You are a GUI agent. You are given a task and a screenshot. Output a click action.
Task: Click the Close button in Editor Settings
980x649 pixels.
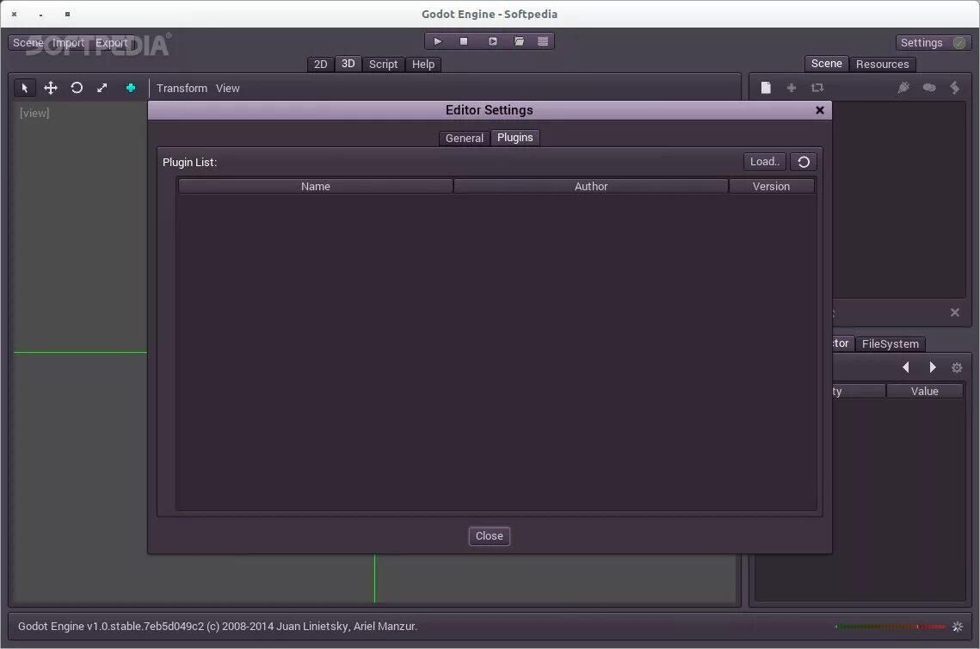[490, 536]
